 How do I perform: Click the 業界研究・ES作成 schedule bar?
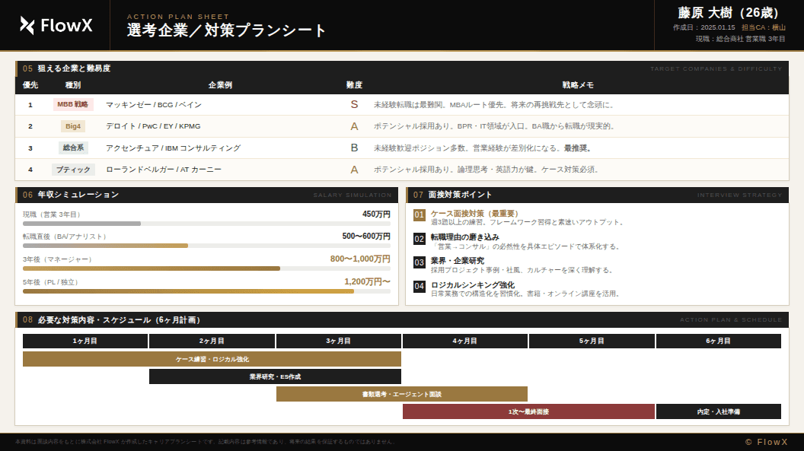(x=275, y=376)
